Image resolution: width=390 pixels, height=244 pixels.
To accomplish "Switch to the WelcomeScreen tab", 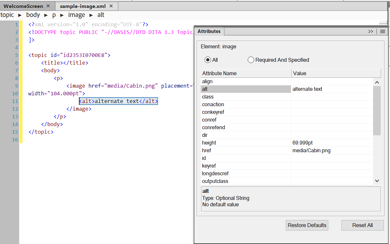I will [23, 6].
